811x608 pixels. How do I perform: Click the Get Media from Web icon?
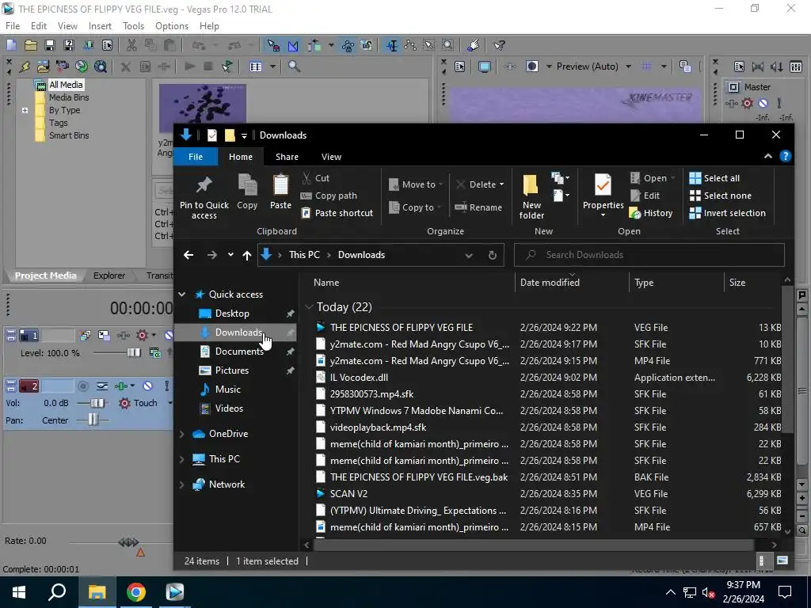(x=101, y=66)
